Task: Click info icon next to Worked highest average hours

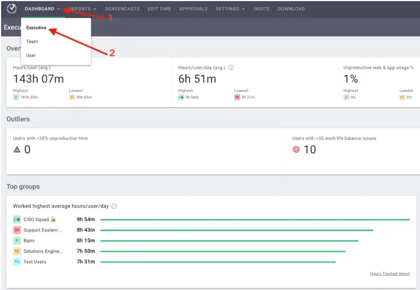Action: pyautogui.click(x=114, y=206)
